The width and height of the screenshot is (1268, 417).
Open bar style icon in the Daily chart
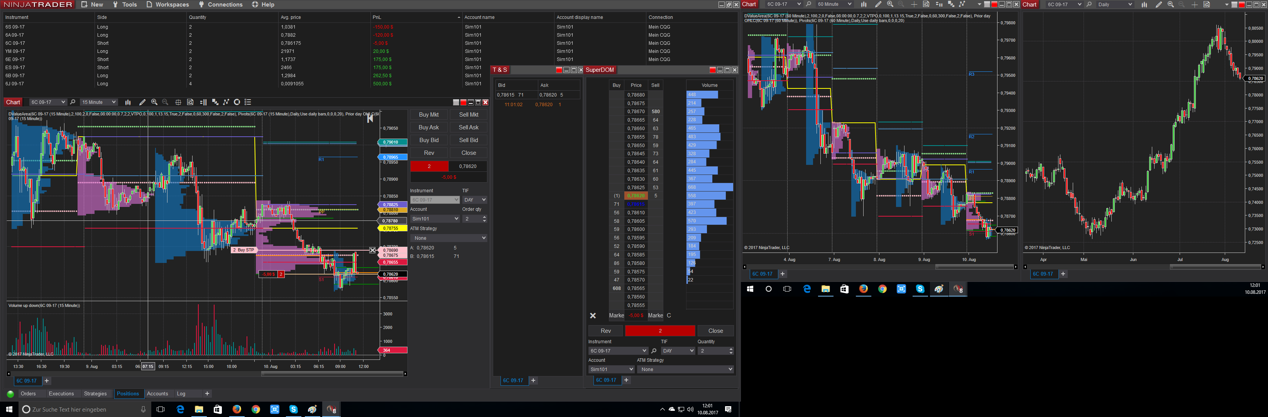1145,4
